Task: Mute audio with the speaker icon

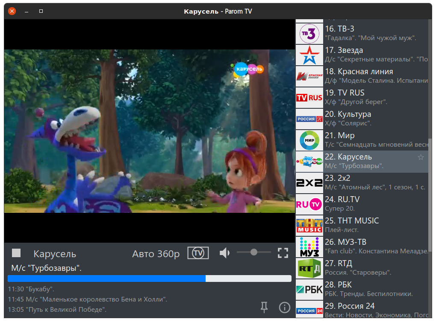Action: click(224, 253)
